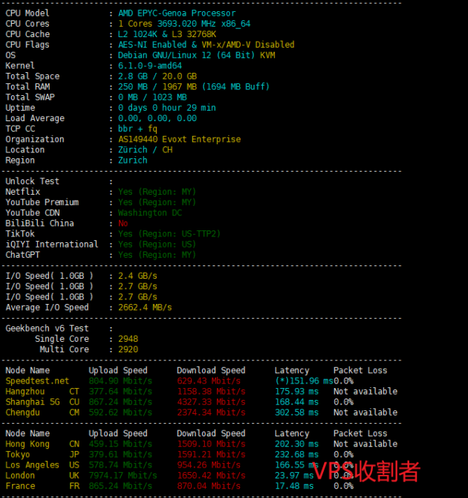Click the Hong Kong node name
The image size is (468, 498).
(27, 444)
